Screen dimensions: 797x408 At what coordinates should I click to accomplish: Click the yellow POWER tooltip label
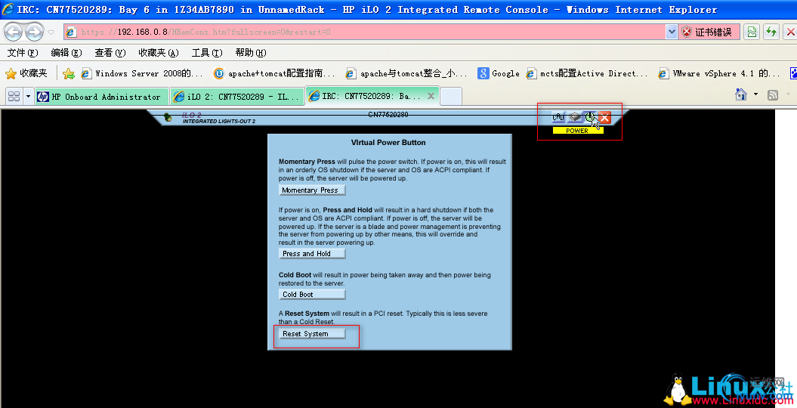(x=578, y=131)
